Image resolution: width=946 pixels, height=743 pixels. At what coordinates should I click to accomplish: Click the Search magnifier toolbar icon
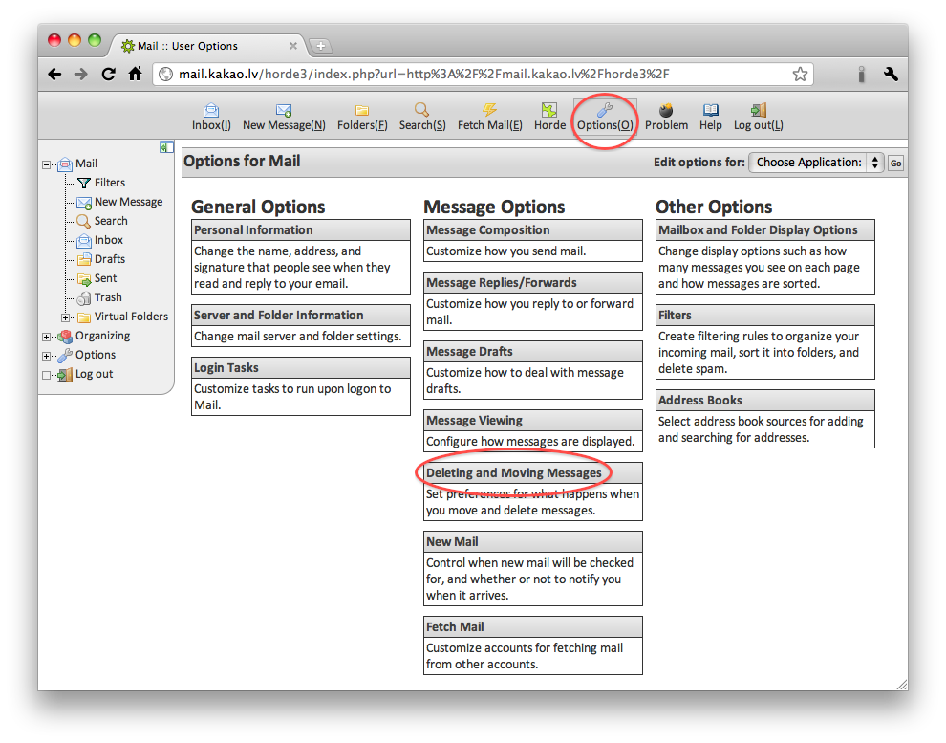coord(421,110)
